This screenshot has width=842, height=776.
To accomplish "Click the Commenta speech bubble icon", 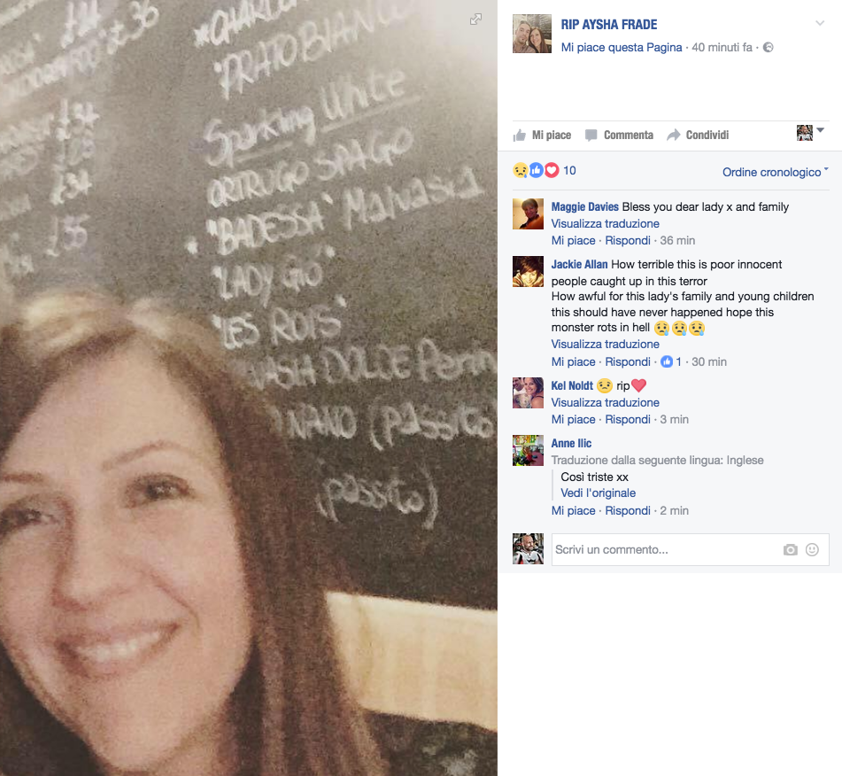I will coord(591,136).
